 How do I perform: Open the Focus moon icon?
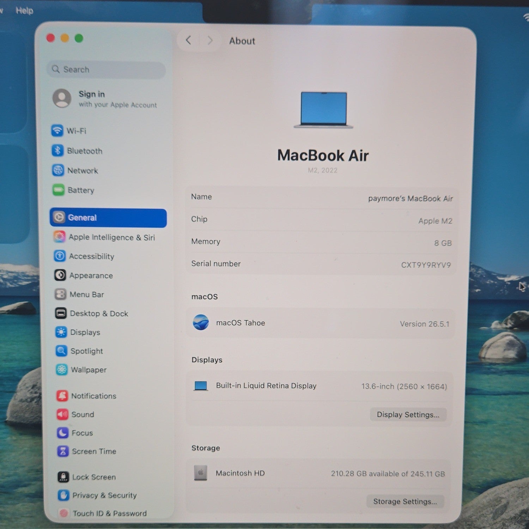coord(62,432)
